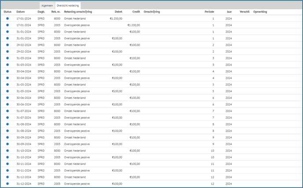303x188 pixels.
Task: Select the €1.200,00 credit amount
Action: pos(134,25)
